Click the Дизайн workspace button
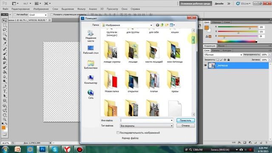This screenshot has height=153, width=272. pos(219,3)
